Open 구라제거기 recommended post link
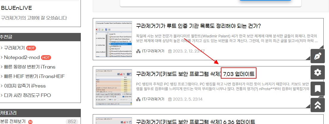The width and height of the screenshot is (329, 124). tap(14, 48)
